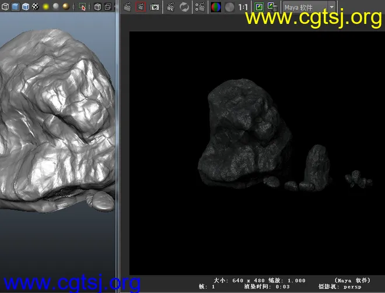Click the Redo Previous Render clapperboard icon
This screenshot has width=385, height=293.
[x=128, y=7]
